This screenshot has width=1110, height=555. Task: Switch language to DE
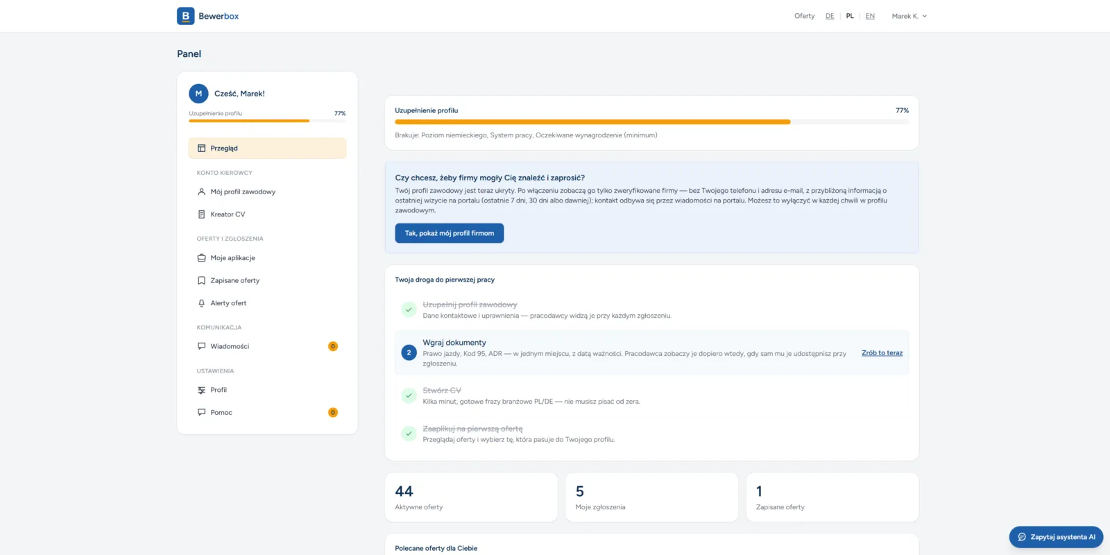(830, 16)
